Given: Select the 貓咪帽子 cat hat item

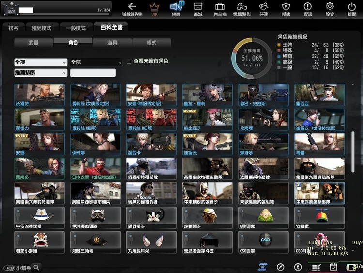Looking at the screenshot, I should click(x=151, y=218).
